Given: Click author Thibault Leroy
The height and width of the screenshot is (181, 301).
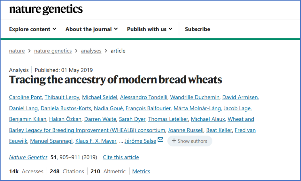Looking at the screenshot, I should [x=62, y=97].
